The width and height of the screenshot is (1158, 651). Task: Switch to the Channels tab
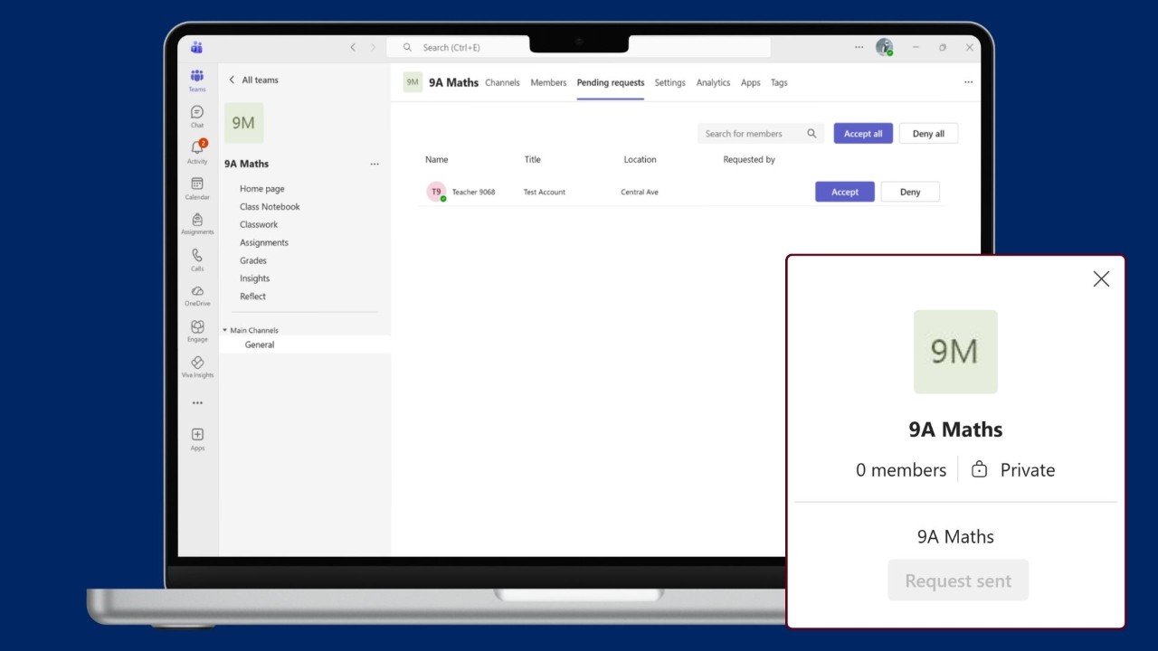point(502,82)
